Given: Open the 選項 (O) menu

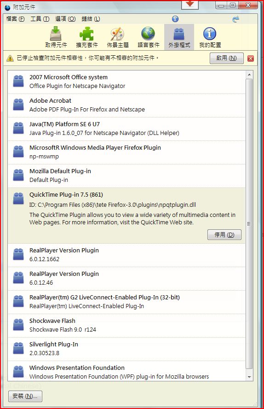Looking at the screenshot, I should pos(65,19).
